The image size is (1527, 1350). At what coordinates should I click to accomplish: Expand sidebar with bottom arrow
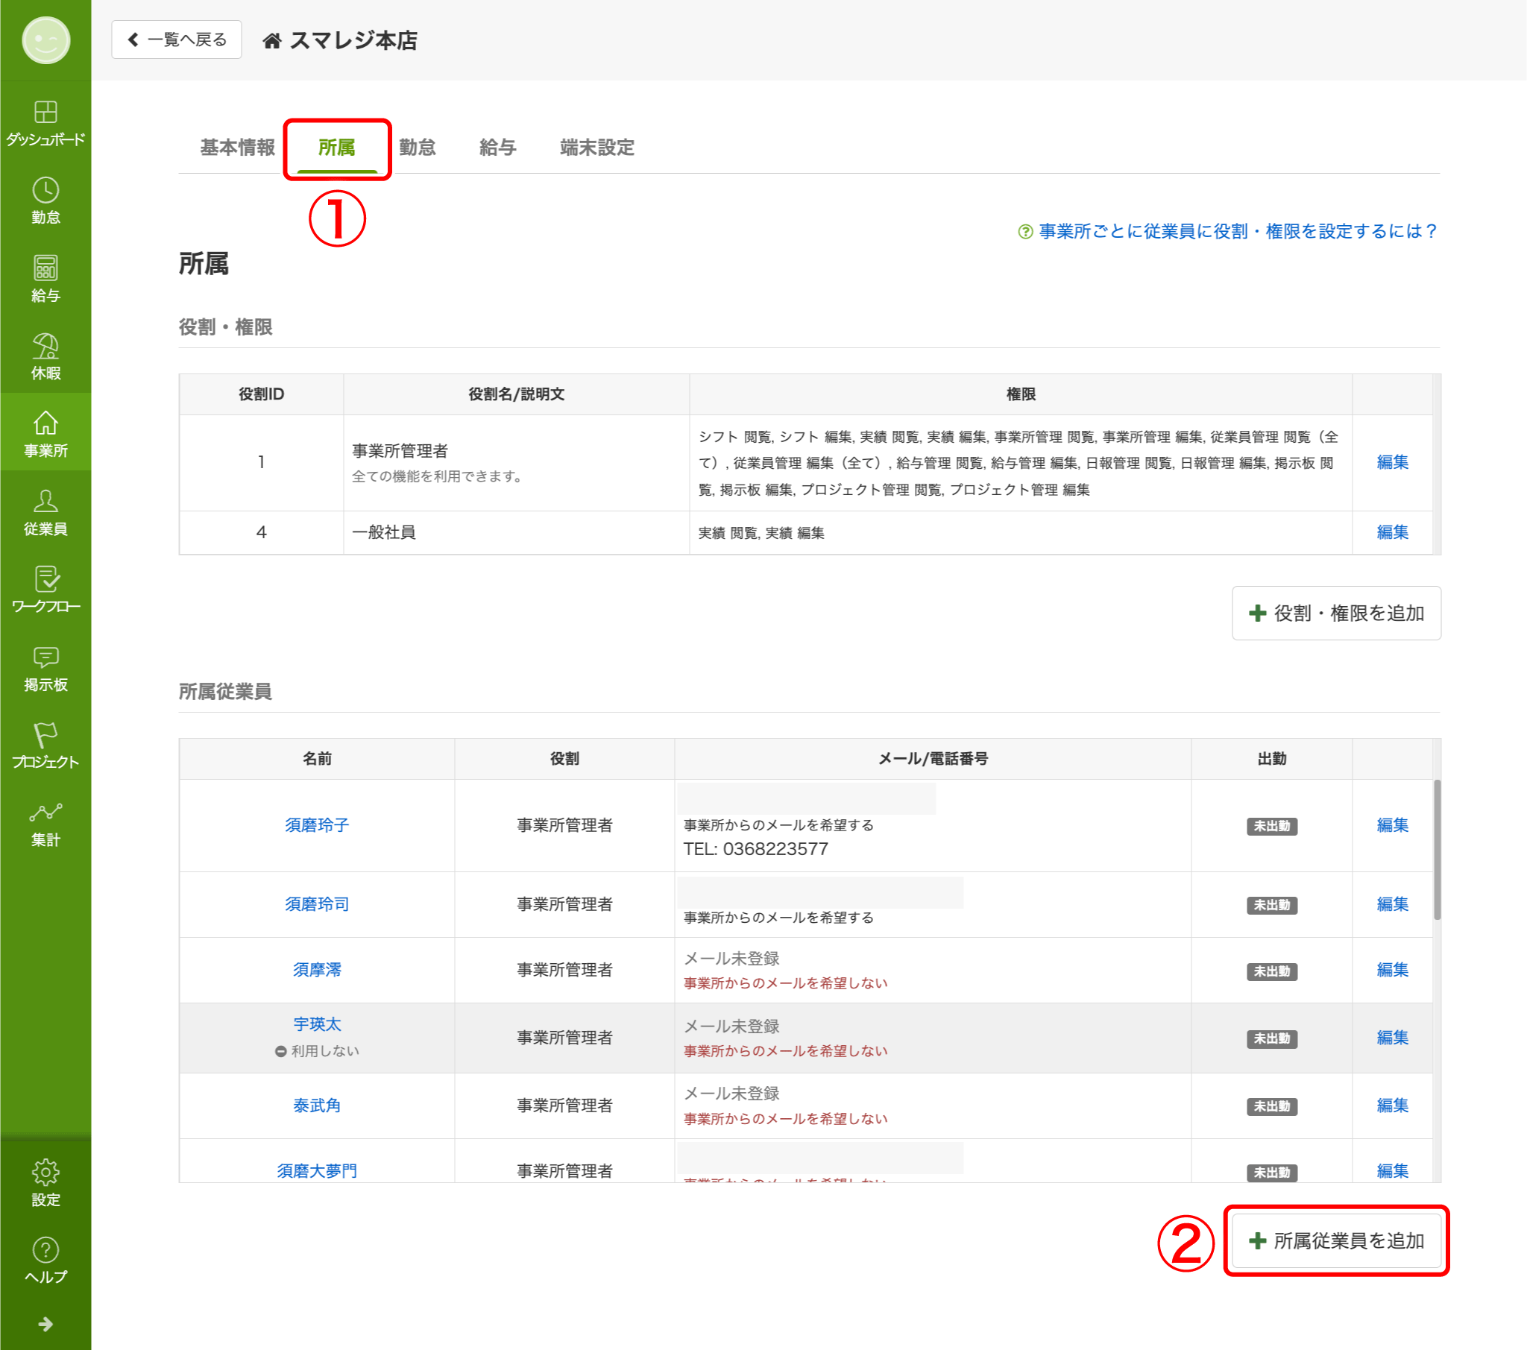click(x=45, y=1324)
